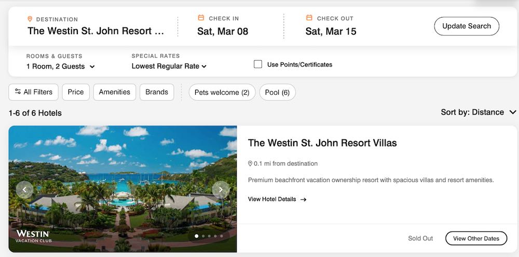Show previous photo with left arrow
This screenshot has width=519, height=257.
point(24,190)
